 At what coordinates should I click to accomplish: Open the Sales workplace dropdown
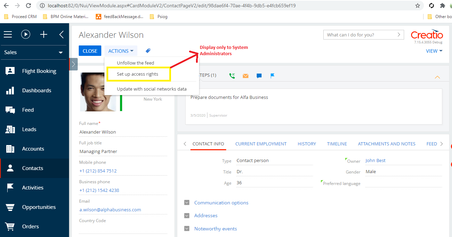coord(34,52)
